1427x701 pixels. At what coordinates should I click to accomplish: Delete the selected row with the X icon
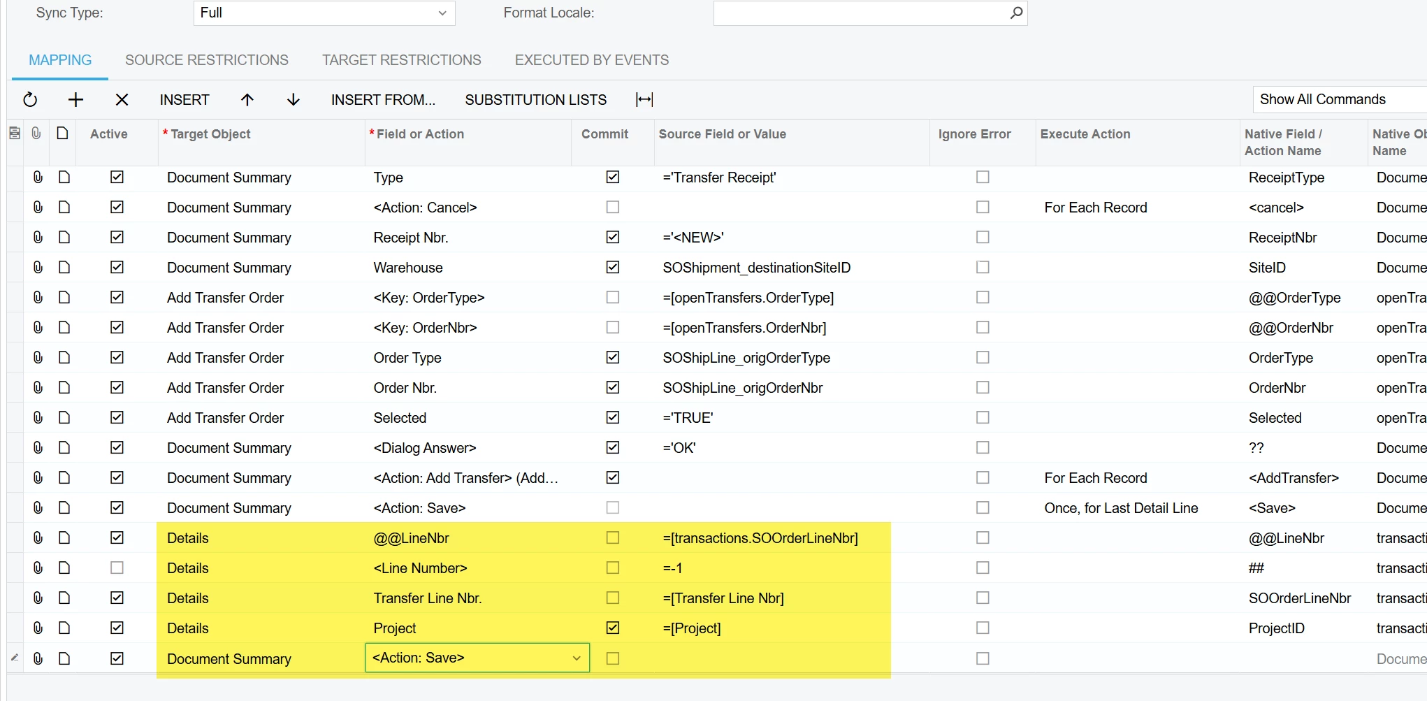(x=122, y=100)
